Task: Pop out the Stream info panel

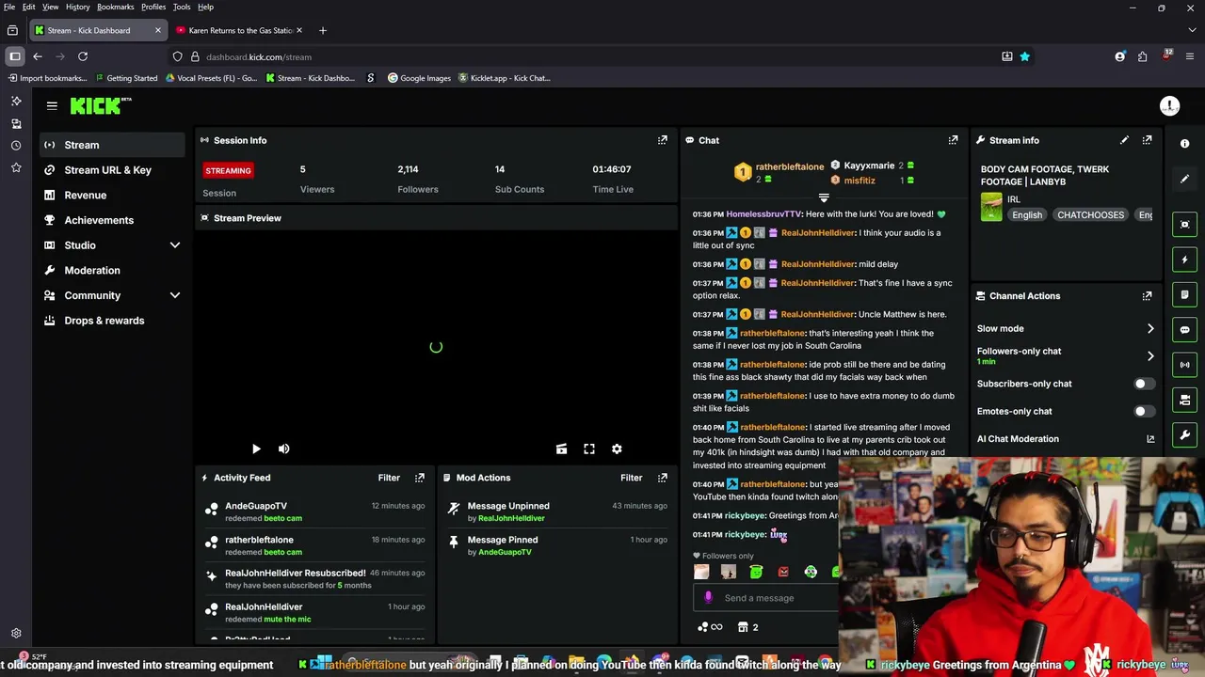Action: (x=1147, y=140)
